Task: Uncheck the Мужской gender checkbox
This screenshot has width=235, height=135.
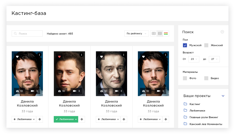Action: (x=185, y=45)
